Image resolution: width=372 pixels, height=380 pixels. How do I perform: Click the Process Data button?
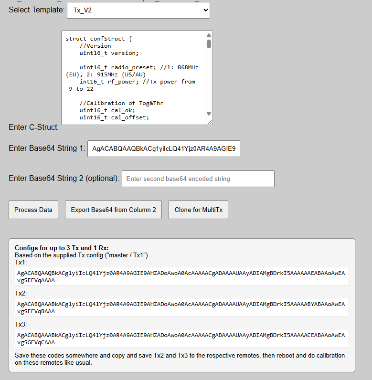click(33, 210)
